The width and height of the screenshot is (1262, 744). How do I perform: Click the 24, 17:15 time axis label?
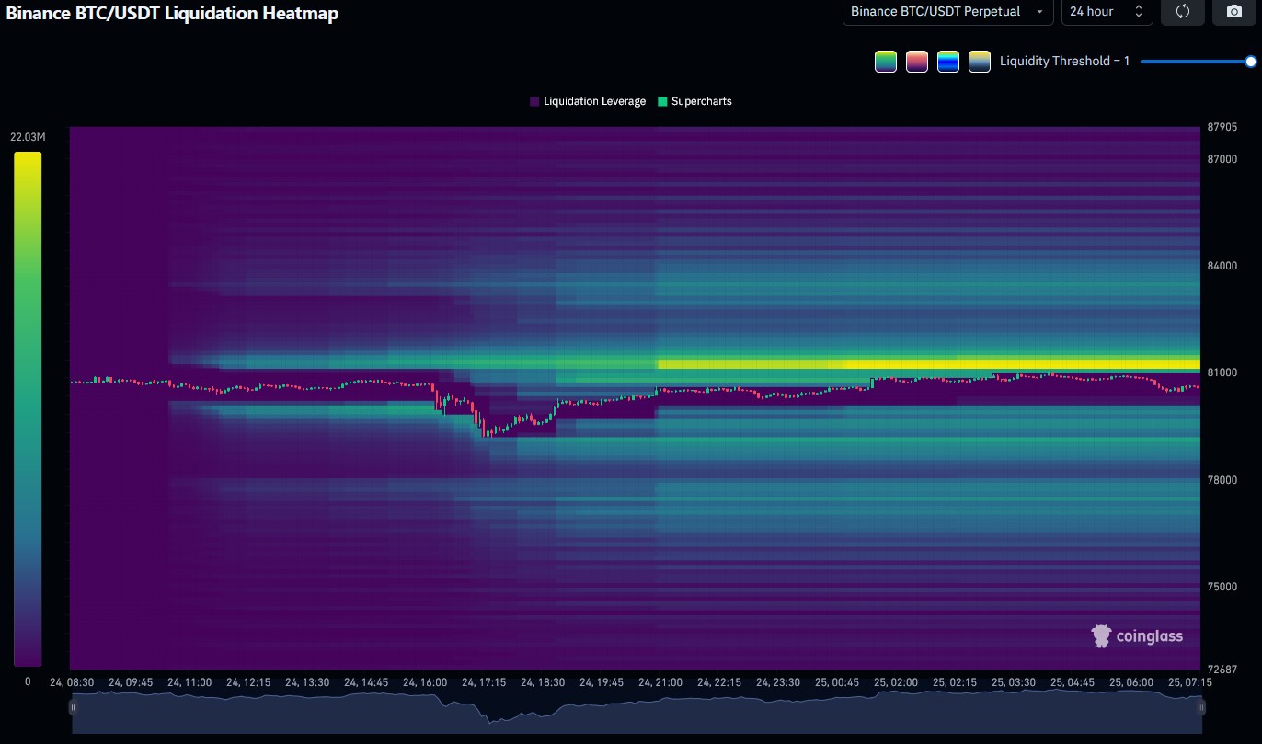click(484, 682)
